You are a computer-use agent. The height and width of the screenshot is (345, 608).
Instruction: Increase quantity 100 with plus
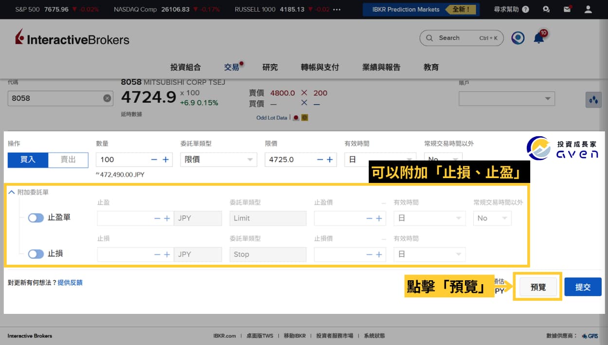point(165,160)
